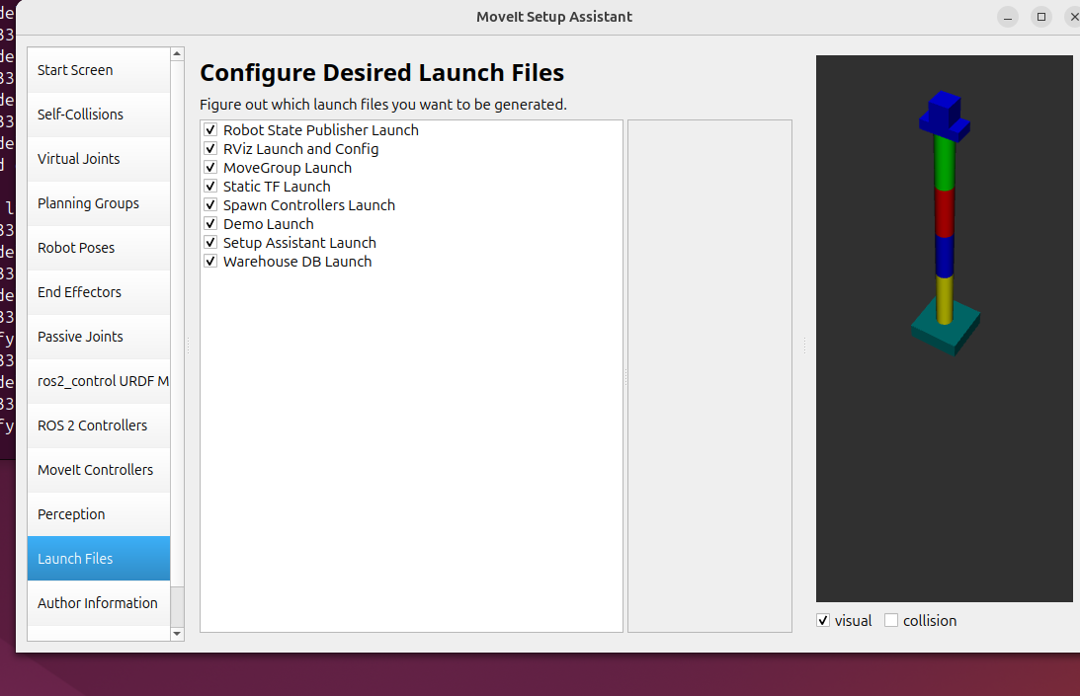
Task: Open Author Information step
Action: (x=99, y=603)
